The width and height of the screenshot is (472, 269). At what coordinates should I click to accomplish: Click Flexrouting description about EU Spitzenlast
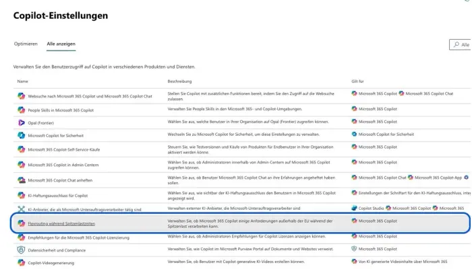(250, 224)
